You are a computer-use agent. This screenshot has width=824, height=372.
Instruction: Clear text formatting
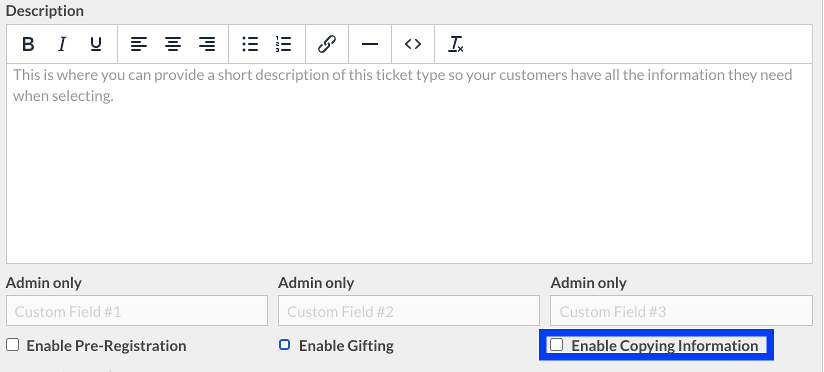pyautogui.click(x=456, y=44)
